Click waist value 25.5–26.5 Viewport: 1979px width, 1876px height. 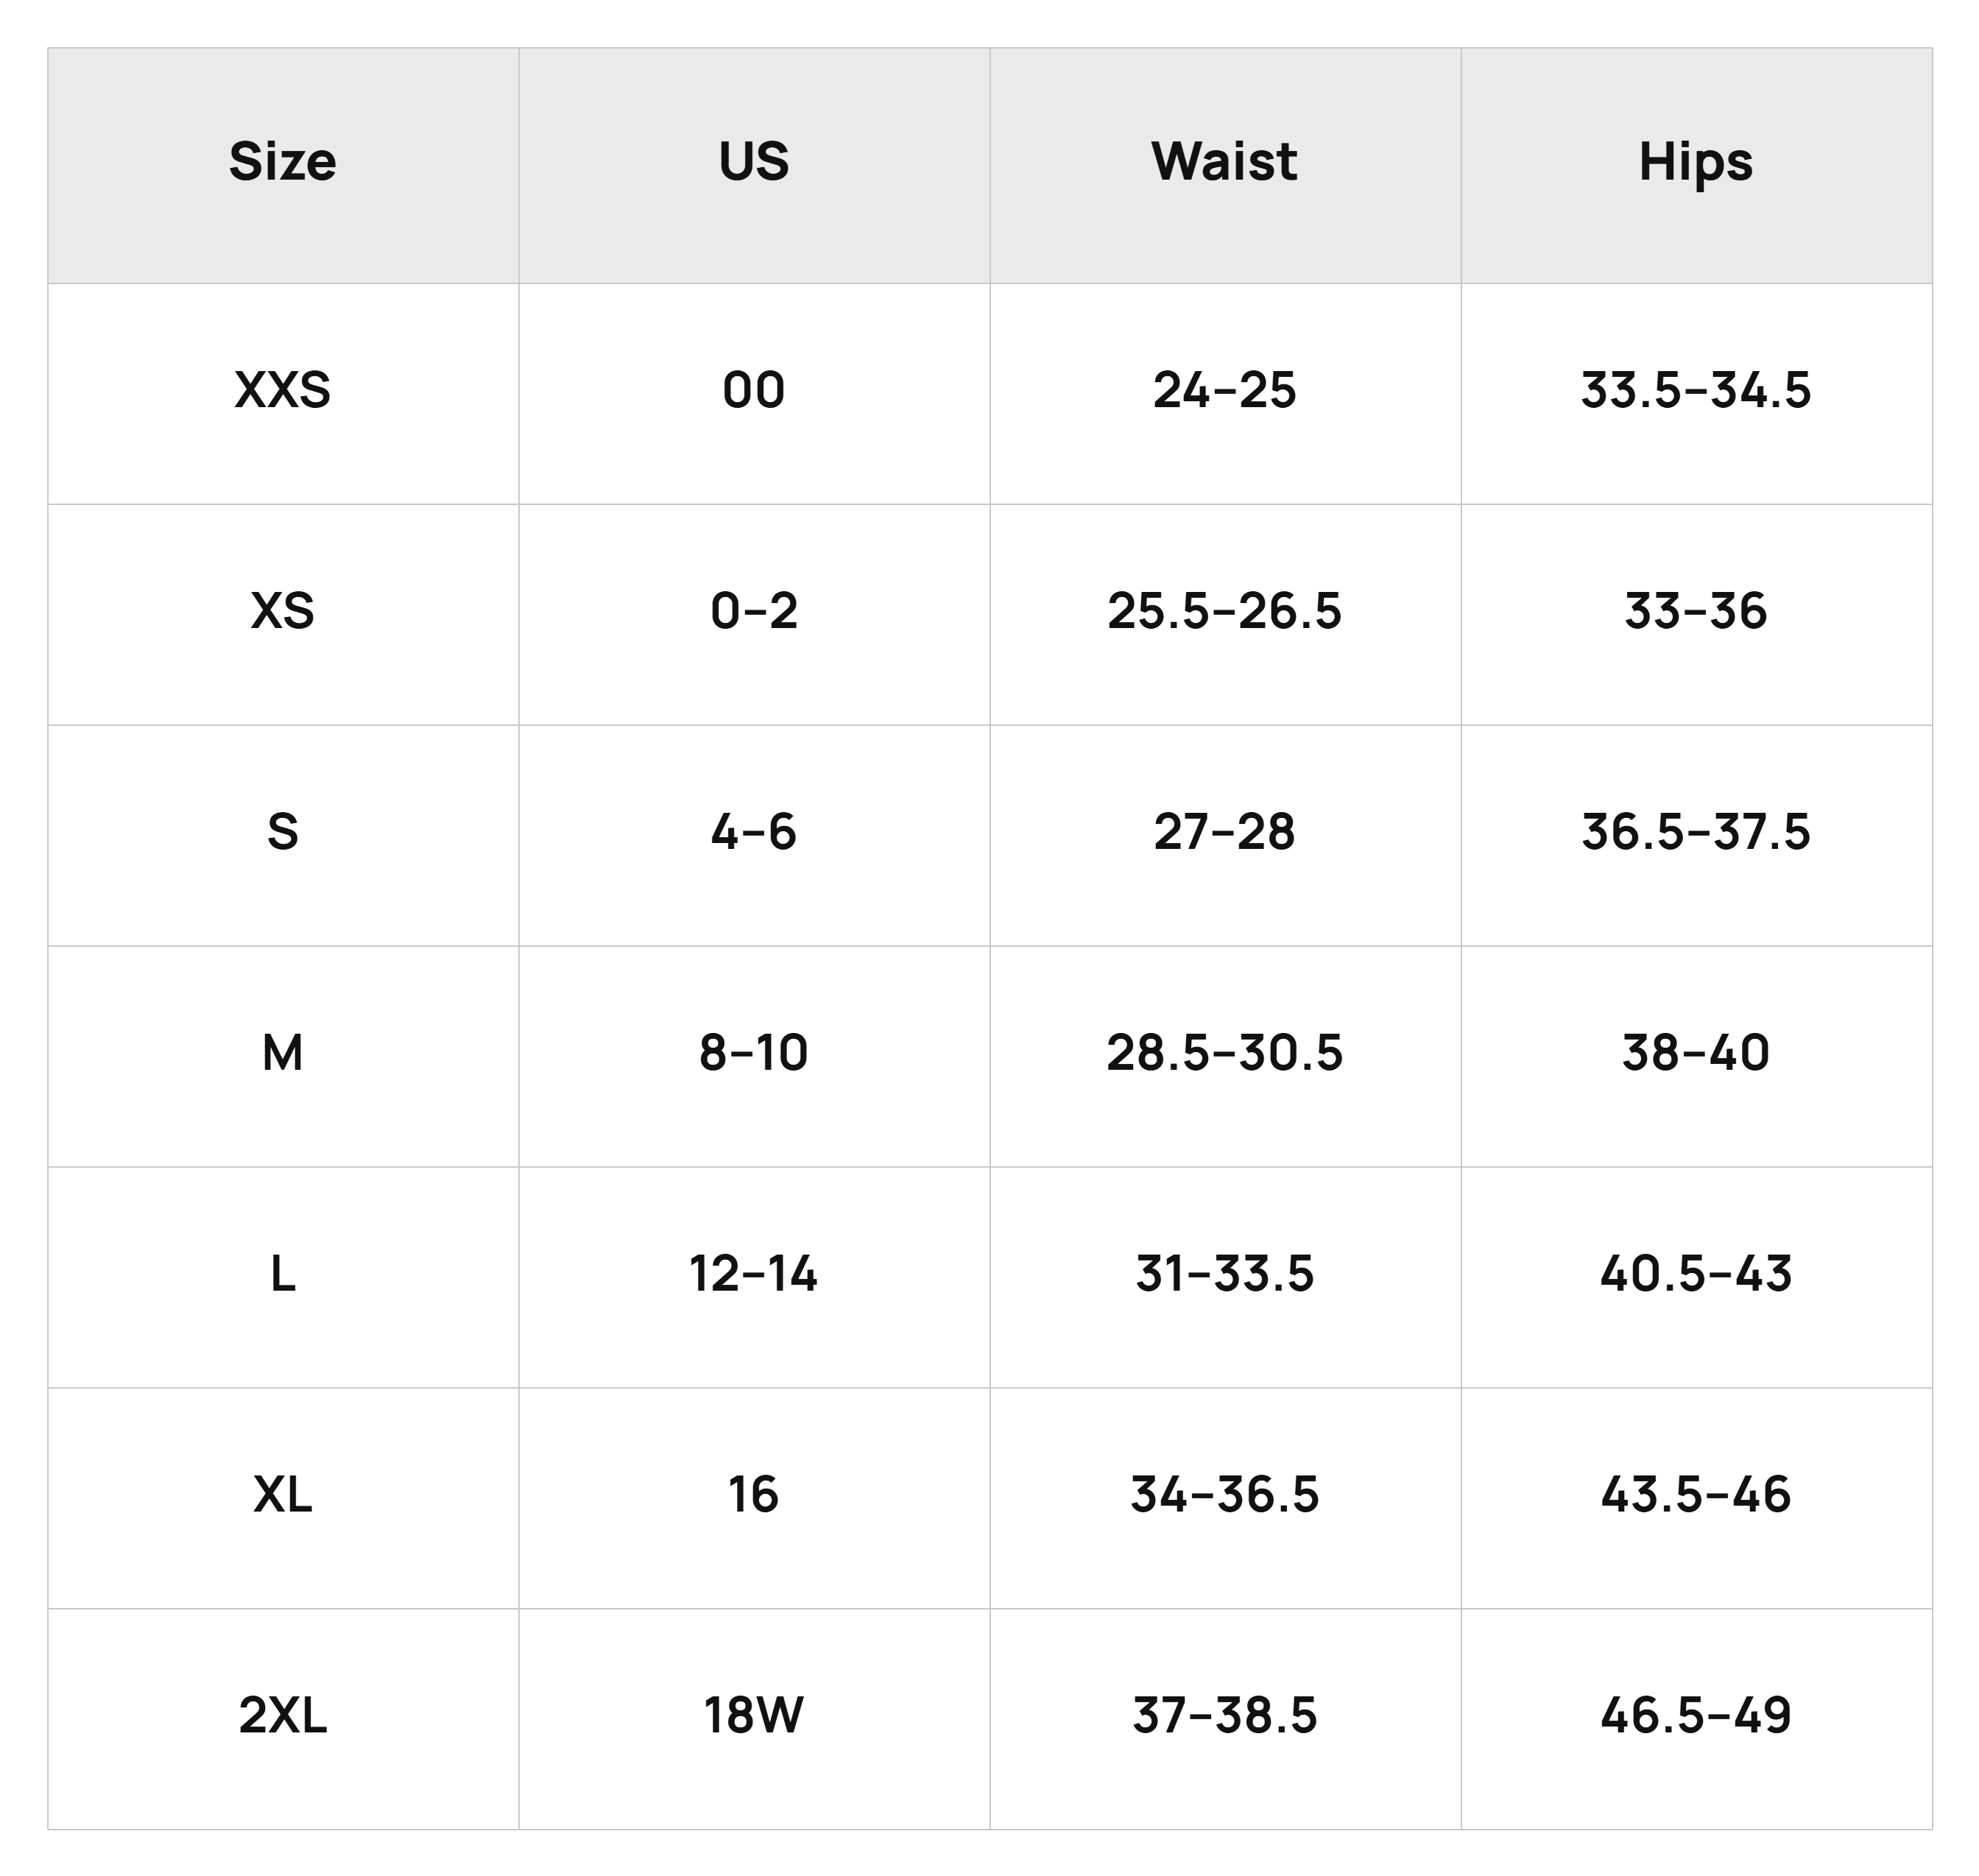(x=1225, y=614)
